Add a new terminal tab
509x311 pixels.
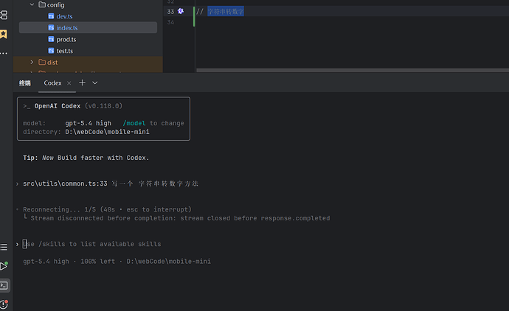pyautogui.click(x=82, y=83)
